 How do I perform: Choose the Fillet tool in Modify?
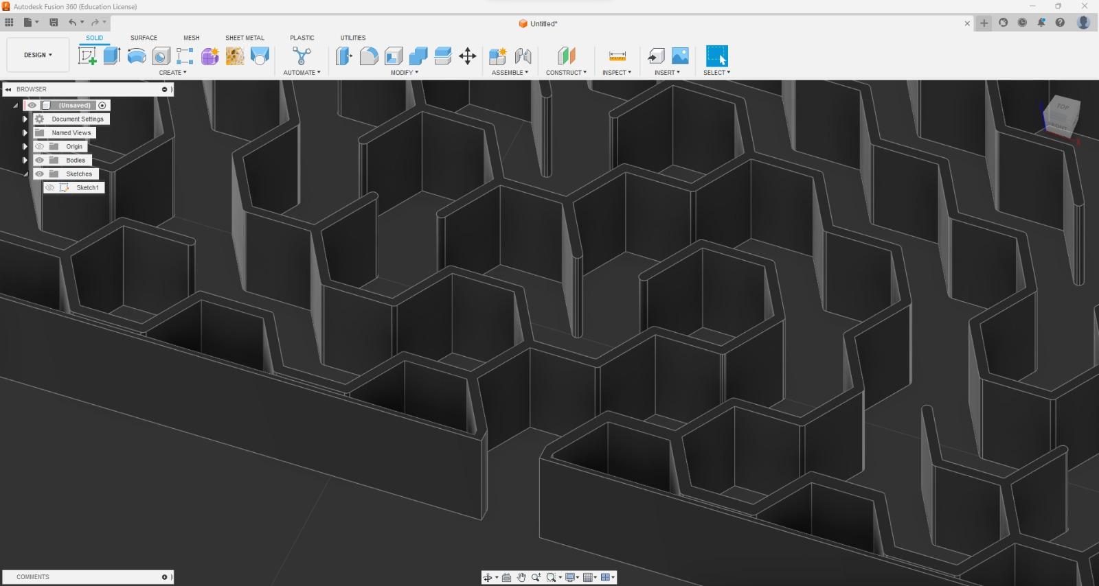(369, 56)
